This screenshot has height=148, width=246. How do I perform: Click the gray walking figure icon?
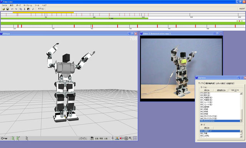[27, 138]
